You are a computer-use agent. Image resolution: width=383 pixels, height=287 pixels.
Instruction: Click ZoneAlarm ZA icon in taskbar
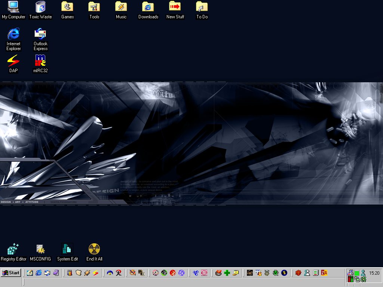[324, 273]
